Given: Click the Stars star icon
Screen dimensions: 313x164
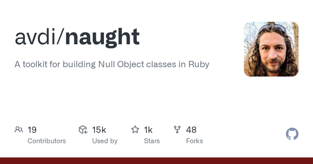Looking at the screenshot, I should pyautogui.click(x=135, y=130).
